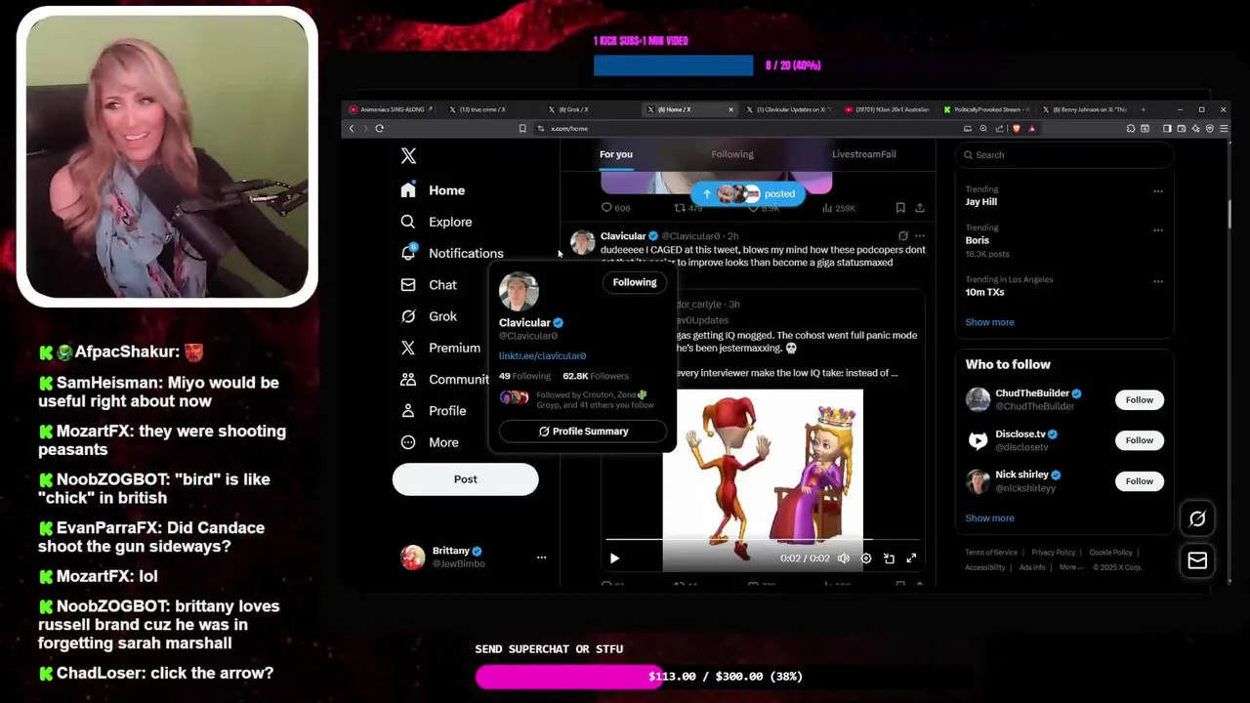1250x703 pixels.
Task: Open video settings gear
Action: 866,558
